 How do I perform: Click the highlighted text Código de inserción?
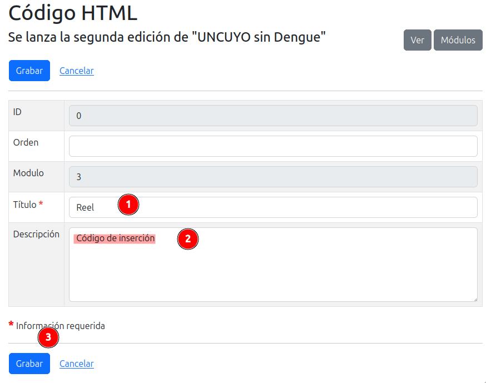[x=115, y=238]
